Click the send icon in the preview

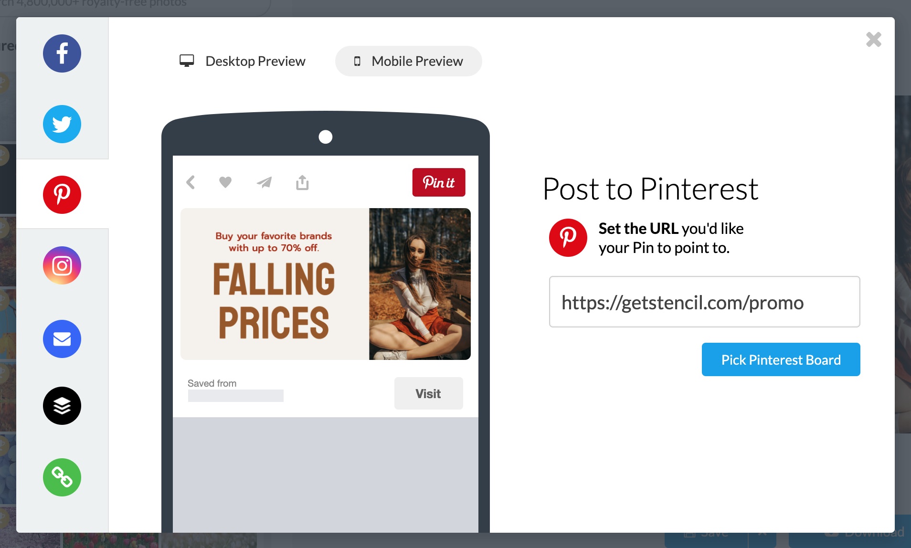(x=264, y=182)
